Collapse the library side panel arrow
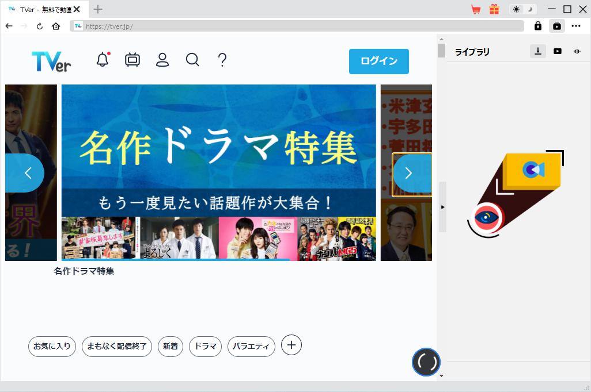 pyautogui.click(x=442, y=206)
